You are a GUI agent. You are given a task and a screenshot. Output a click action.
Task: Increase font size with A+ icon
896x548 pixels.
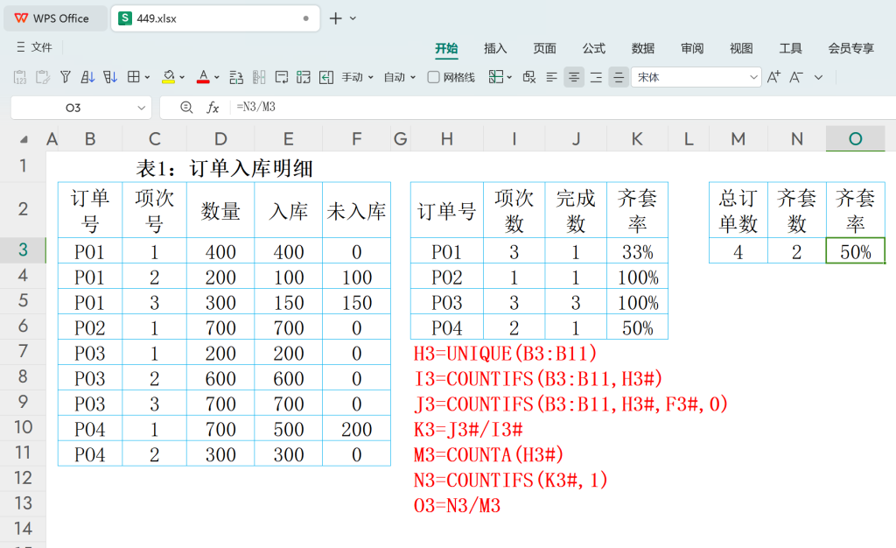pos(773,77)
